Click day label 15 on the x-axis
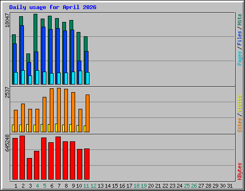 click(115, 186)
